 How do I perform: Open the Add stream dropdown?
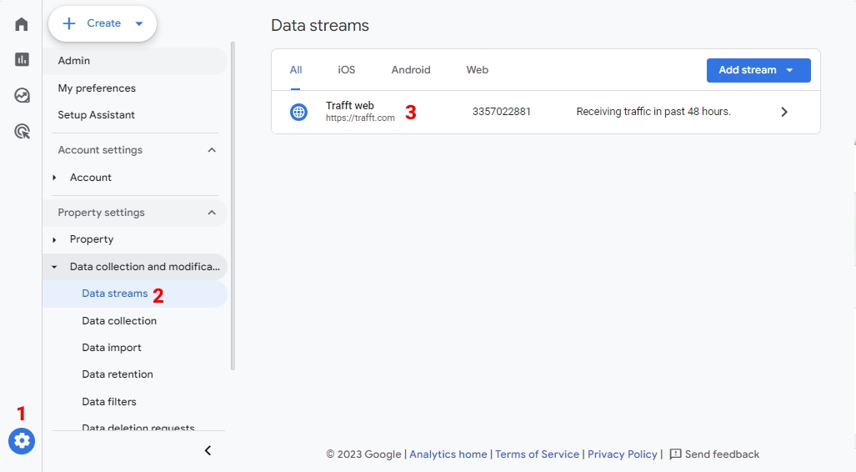point(758,70)
